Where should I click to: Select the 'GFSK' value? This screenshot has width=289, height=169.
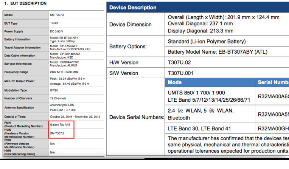54,90
